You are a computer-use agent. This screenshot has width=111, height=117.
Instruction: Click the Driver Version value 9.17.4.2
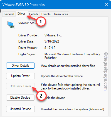(50, 48)
